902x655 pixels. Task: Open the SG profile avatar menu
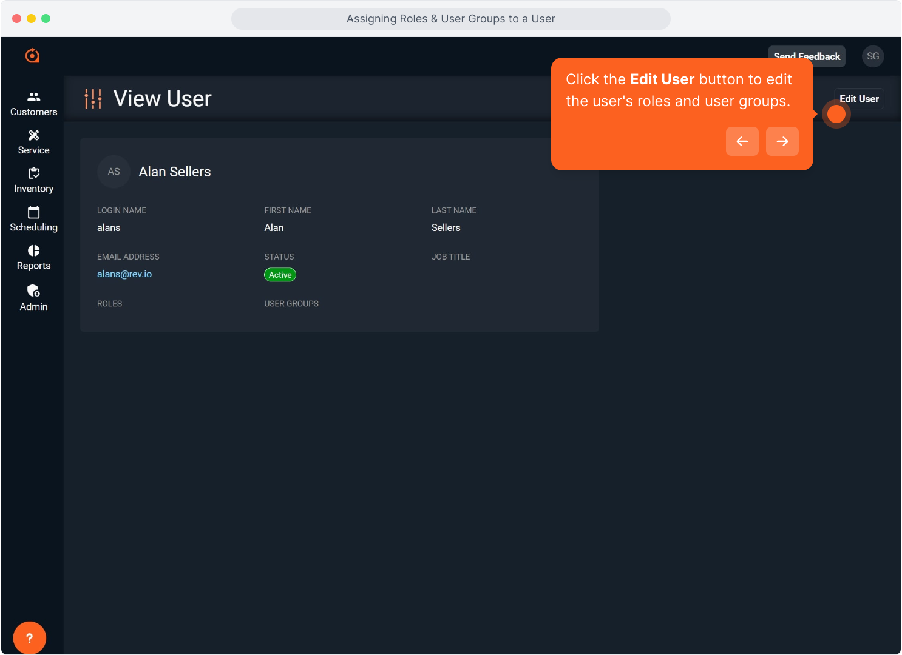tap(873, 56)
